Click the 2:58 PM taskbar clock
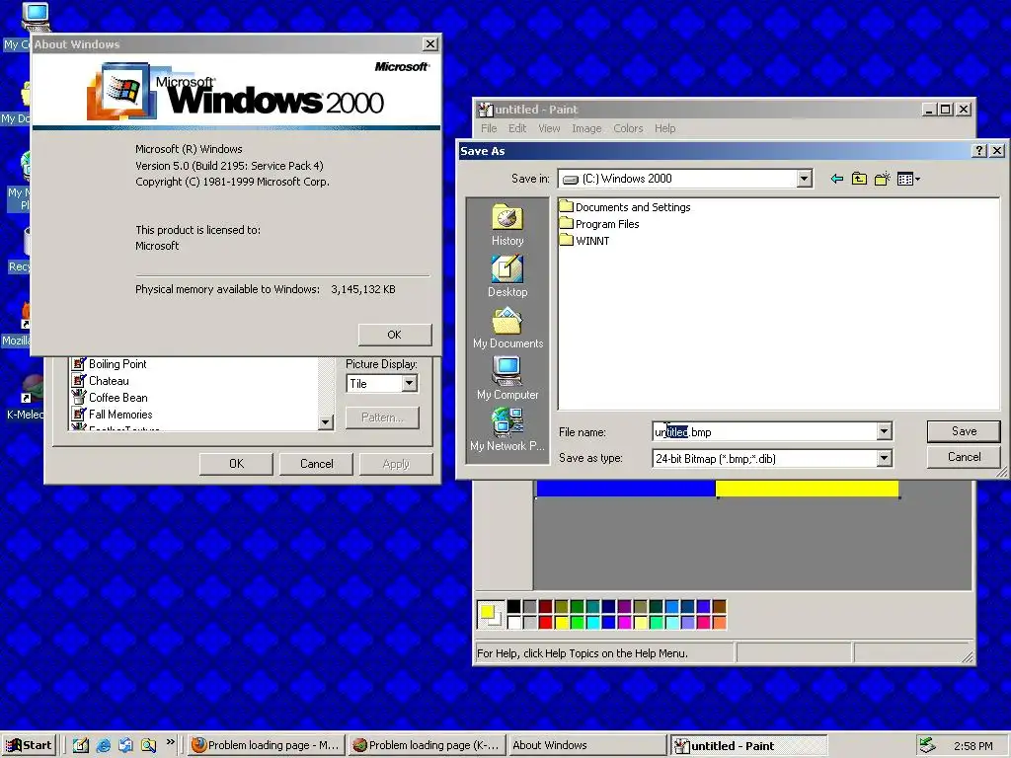This screenshot has height=758, width=1011. 972,746
